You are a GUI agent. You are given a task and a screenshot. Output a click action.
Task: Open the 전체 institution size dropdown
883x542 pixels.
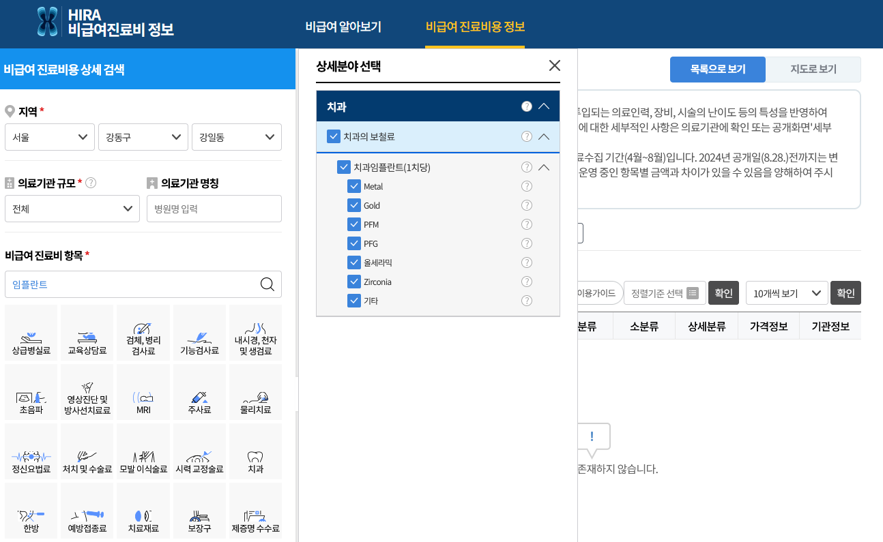(72, 209)
